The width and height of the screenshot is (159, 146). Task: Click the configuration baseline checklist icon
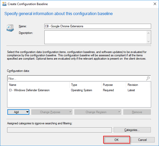pyautogui.click(x=10, y=28)
